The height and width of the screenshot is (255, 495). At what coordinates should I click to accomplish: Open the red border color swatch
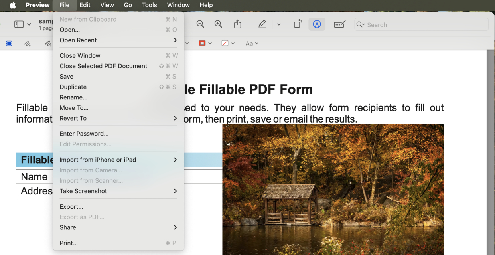point(203,43)
